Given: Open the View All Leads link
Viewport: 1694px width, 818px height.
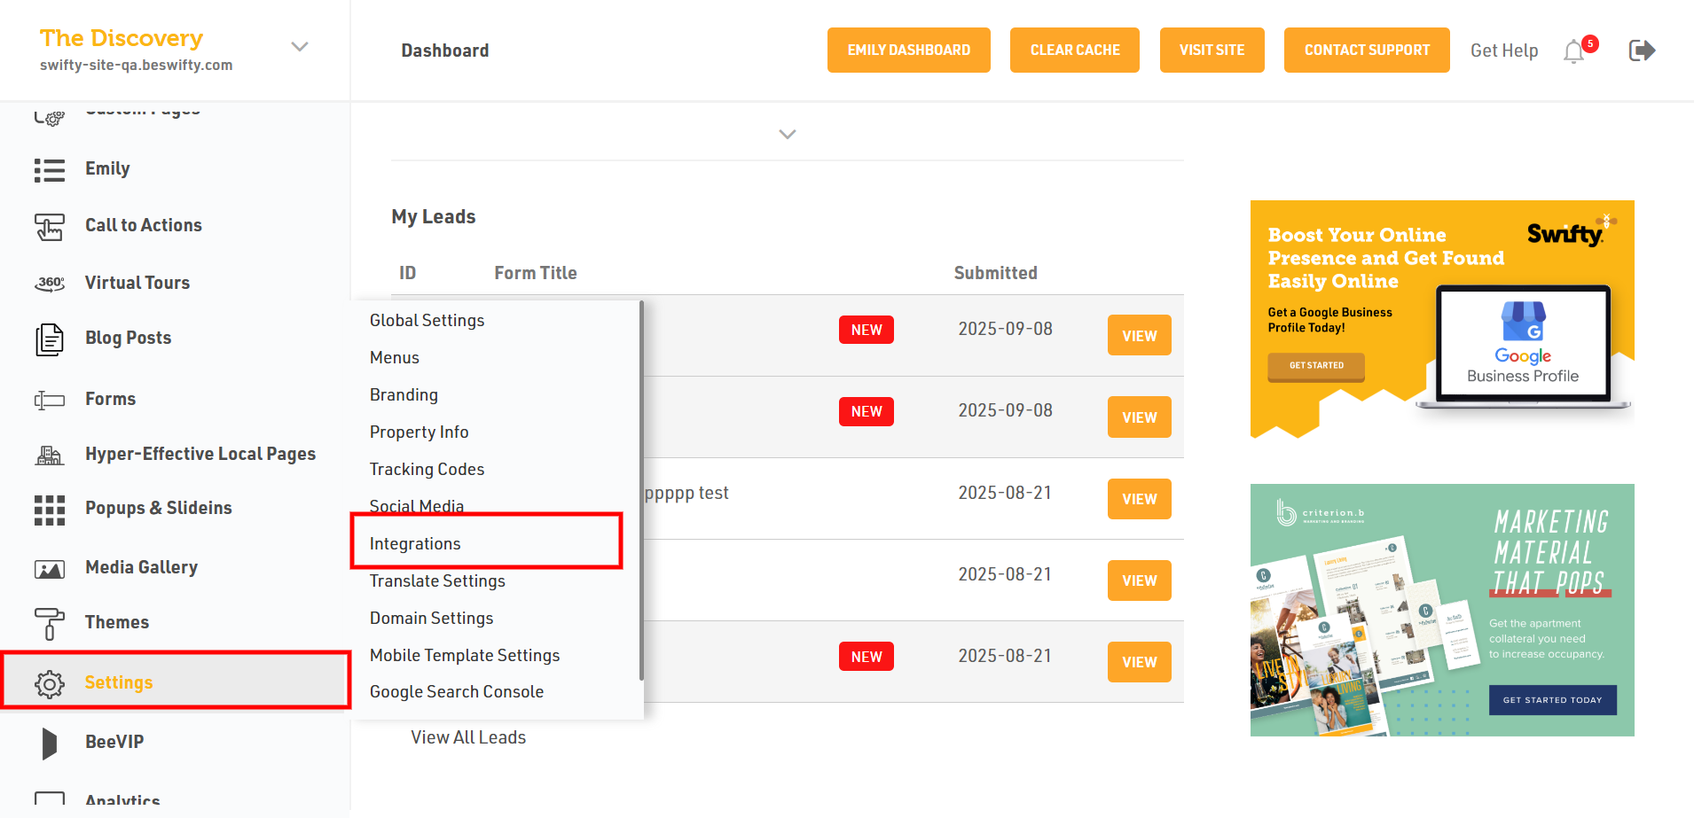Looking at the screenshot, I should (x=468, y=737).
